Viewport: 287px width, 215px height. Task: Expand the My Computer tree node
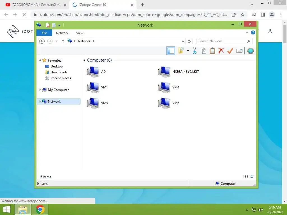point(40,90)
